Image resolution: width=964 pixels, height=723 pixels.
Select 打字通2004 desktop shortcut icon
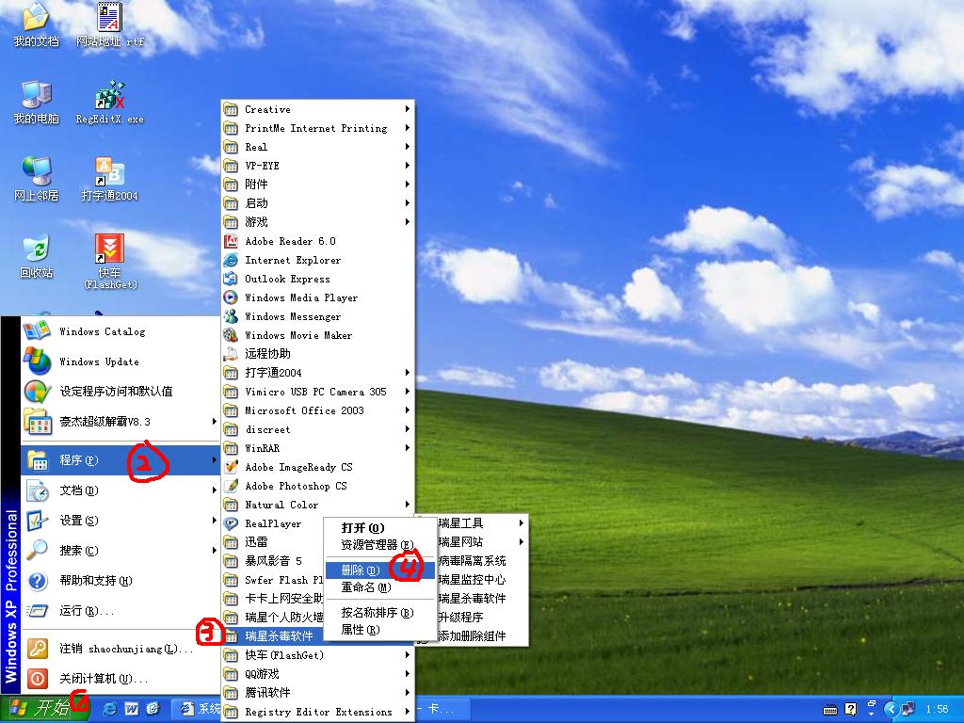point(109,180)
